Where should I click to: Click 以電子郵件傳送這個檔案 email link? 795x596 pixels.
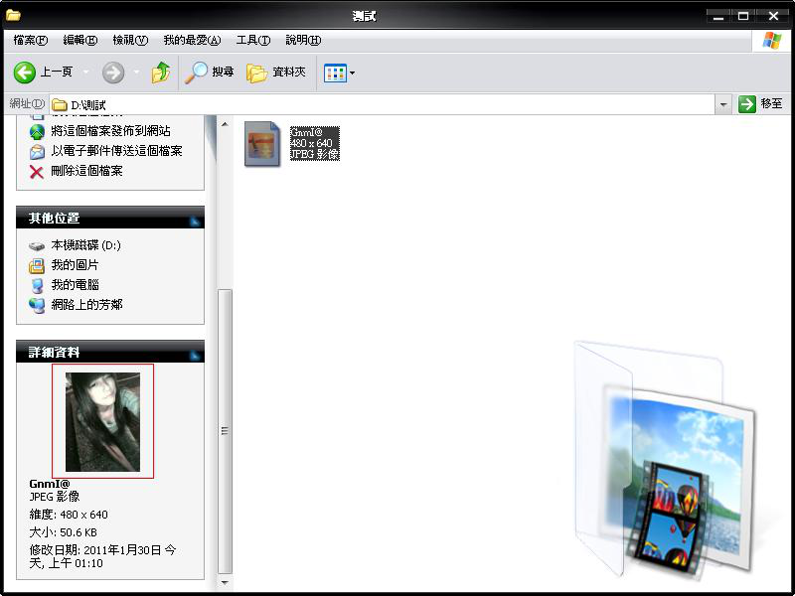click(x=116, y=151)
